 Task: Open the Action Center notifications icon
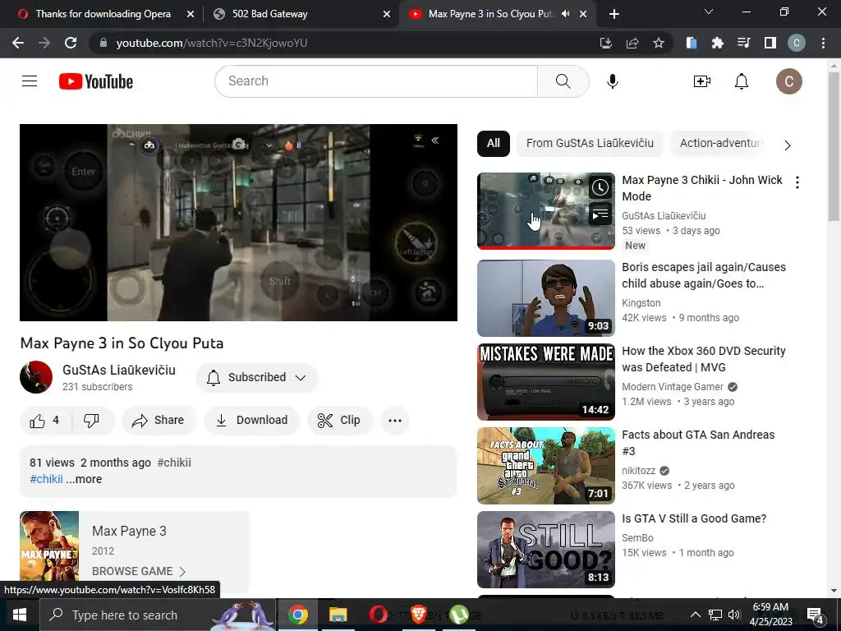(816, 616)
